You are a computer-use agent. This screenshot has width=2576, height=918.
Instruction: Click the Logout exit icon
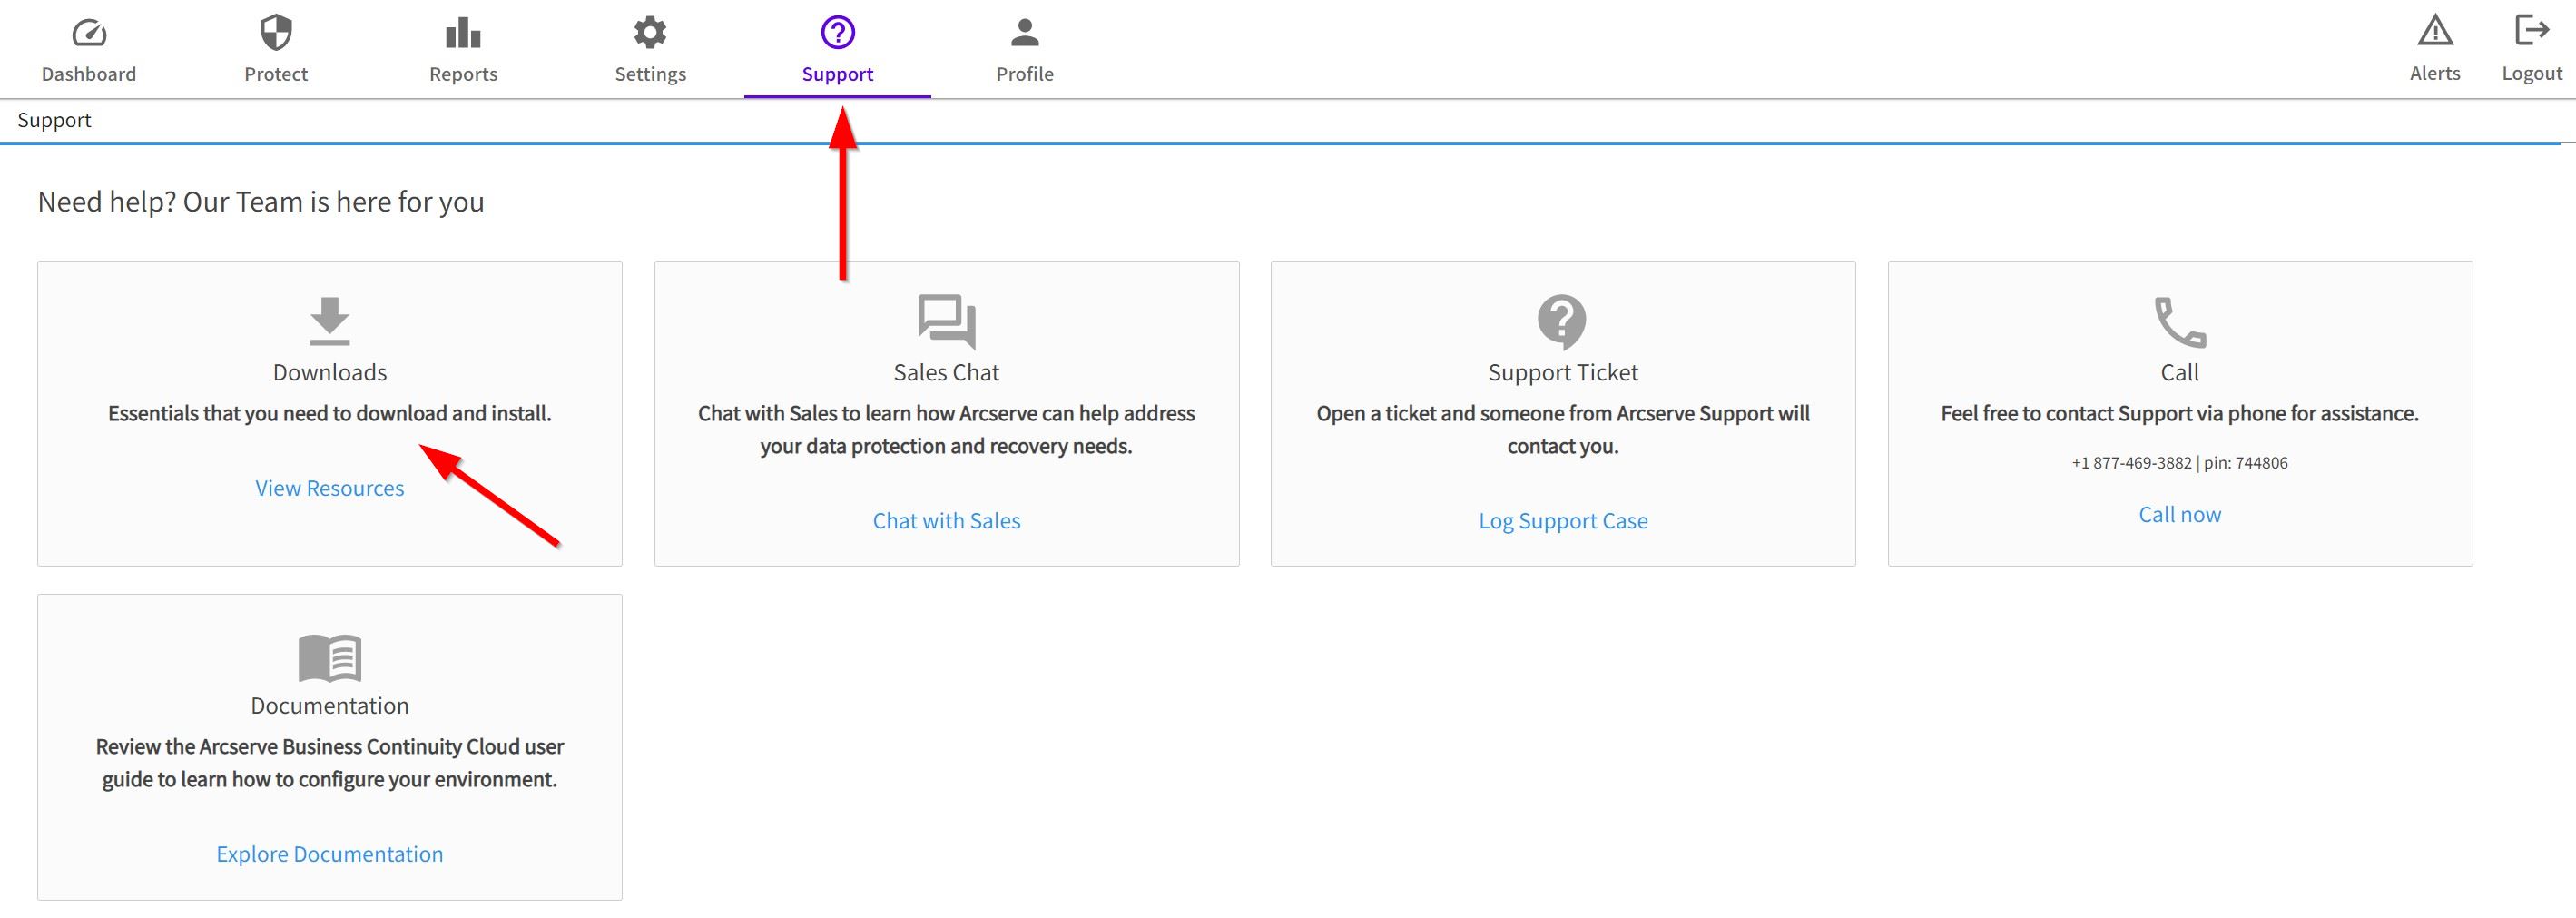tap(2532, 30)
